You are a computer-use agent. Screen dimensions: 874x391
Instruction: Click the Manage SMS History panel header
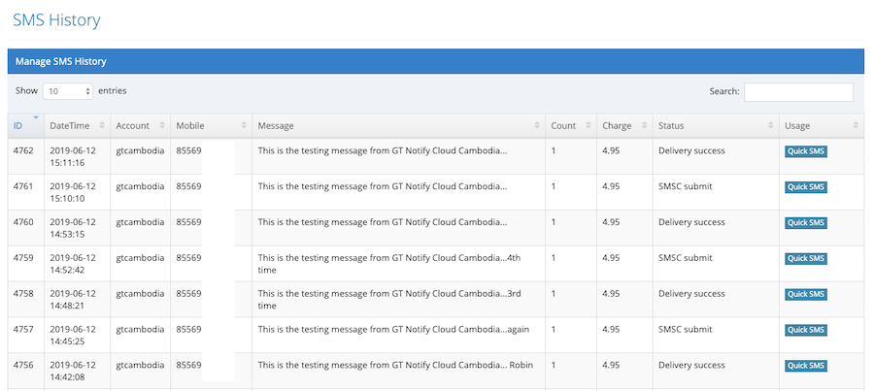(436, 61)
